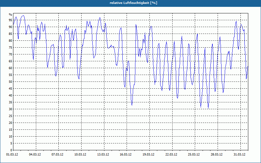Click the y-axis value 85
Screen dimensions: 261x163
pos(10,34)
